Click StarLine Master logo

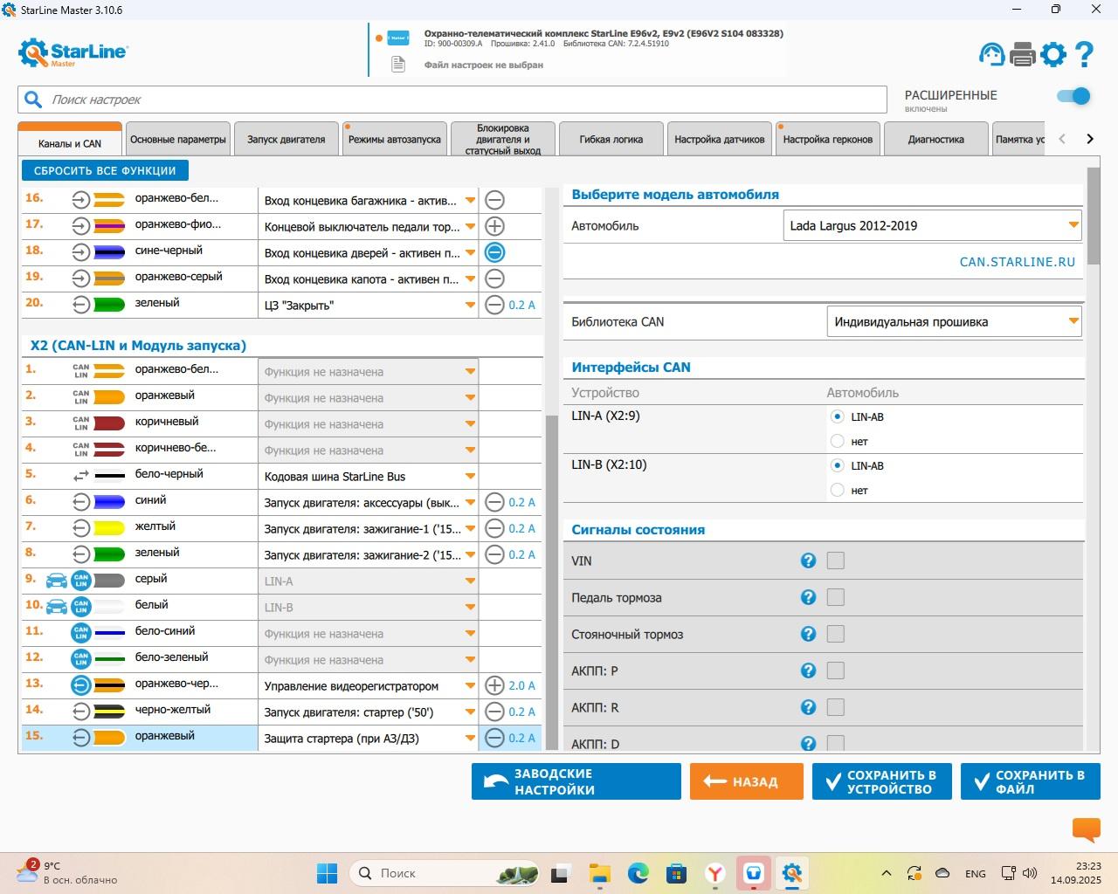tap(73, 53)
